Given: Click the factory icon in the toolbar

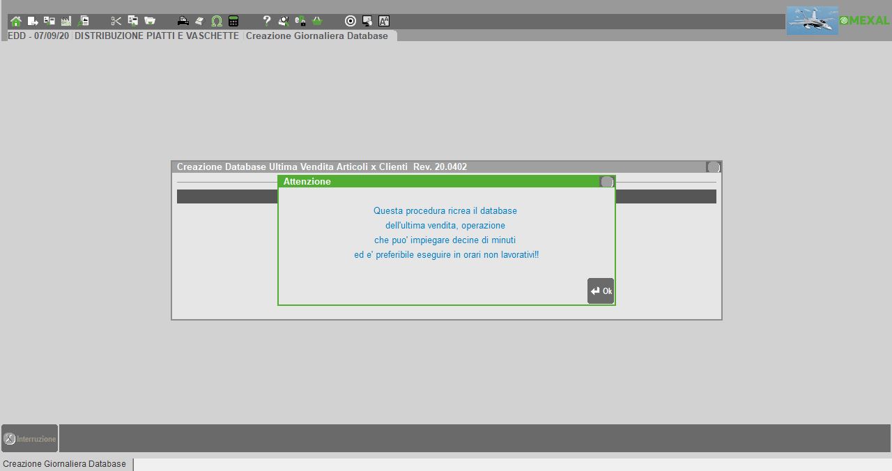Looking at the screenshot, I should pos(66,21).
